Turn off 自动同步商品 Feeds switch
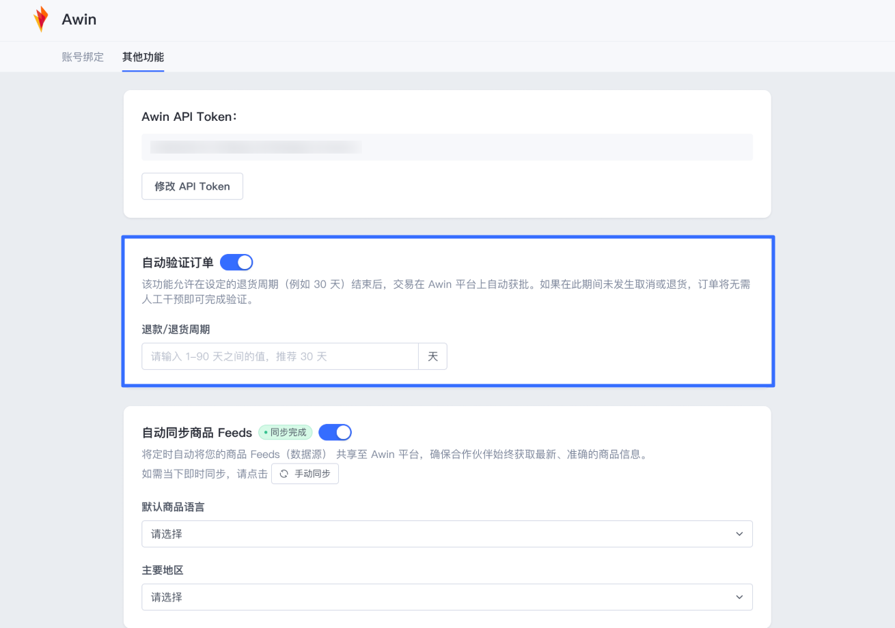The height and width of the screenshot is (628, 895). click(x=335, y=432)
